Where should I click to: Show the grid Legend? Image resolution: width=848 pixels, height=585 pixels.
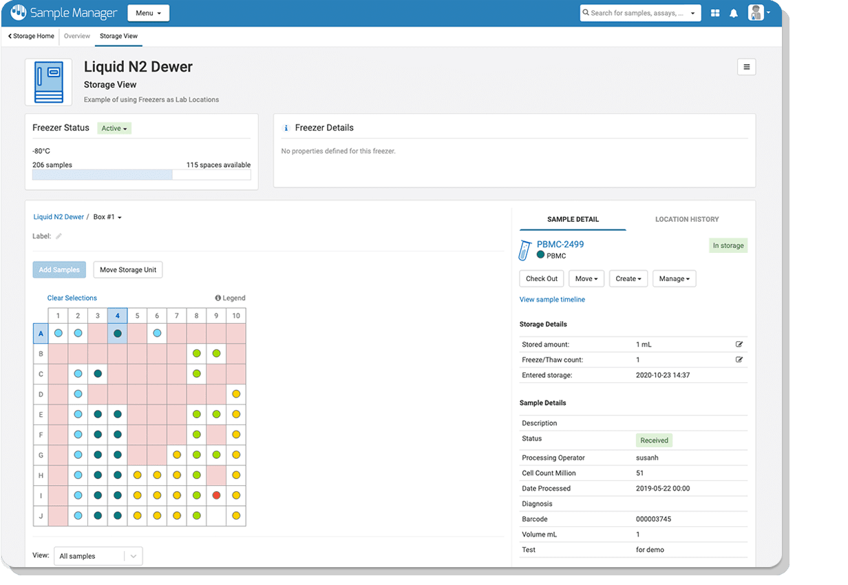click(230, 298)
